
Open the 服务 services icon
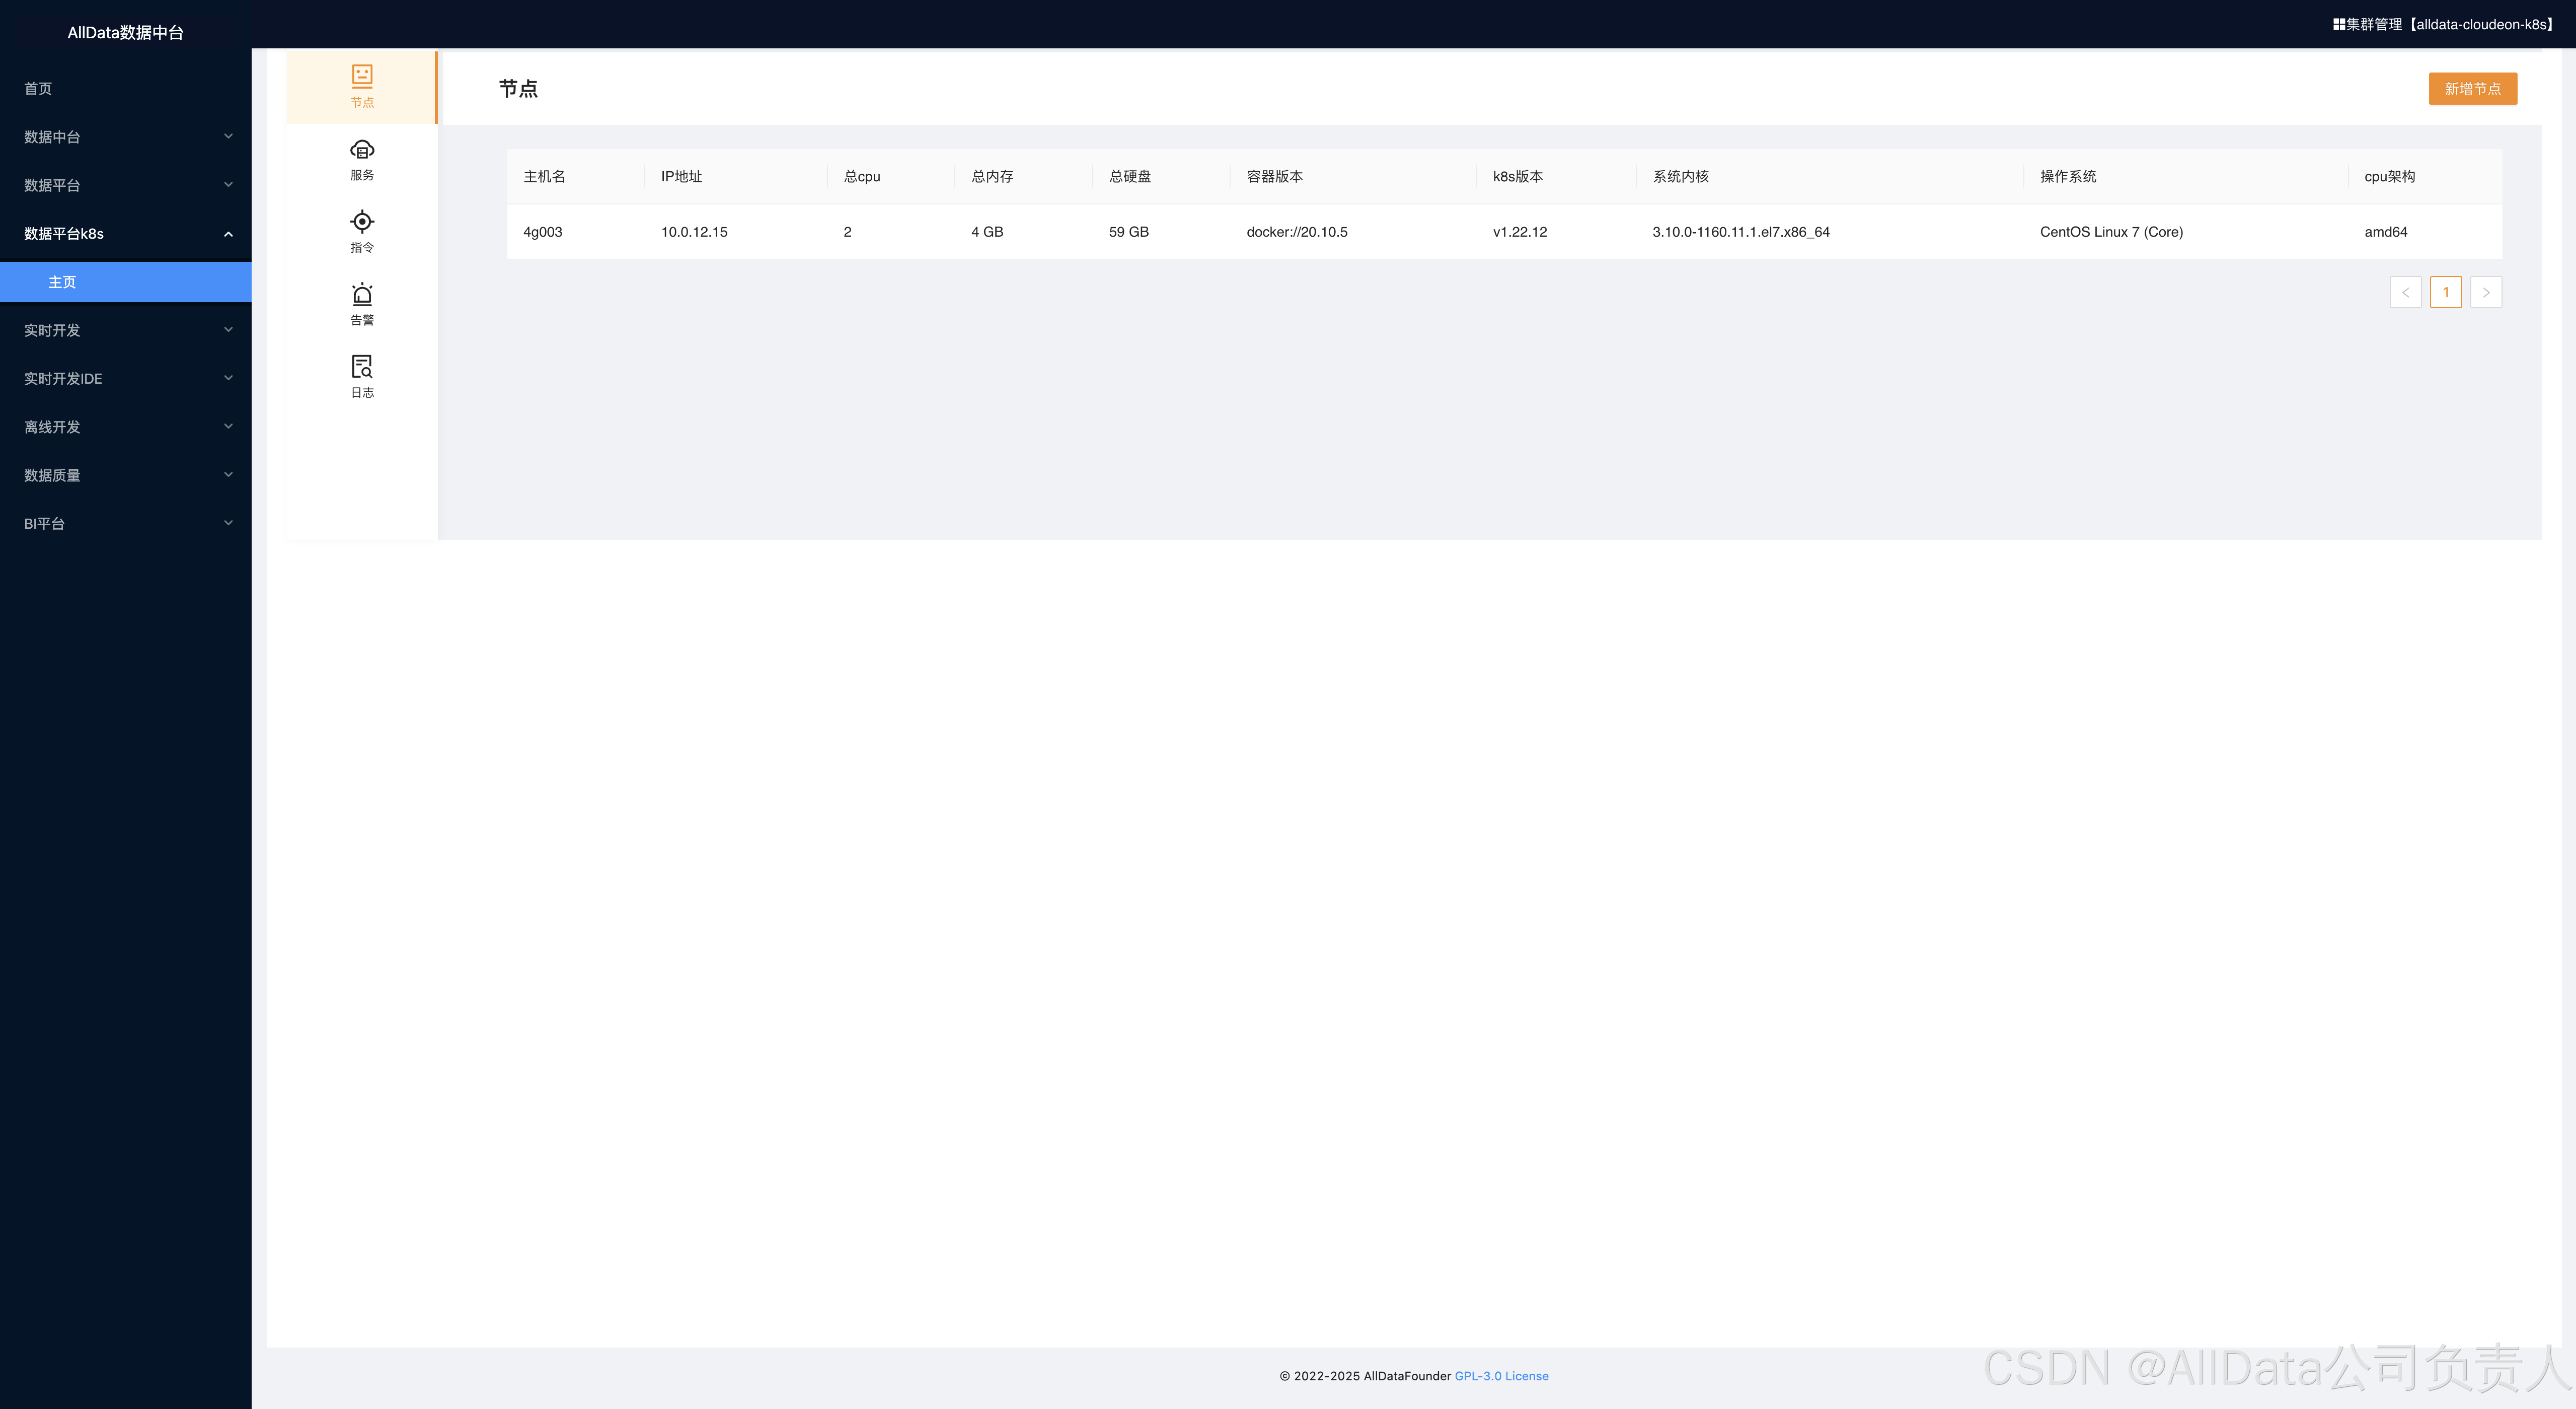coord(361,159)
